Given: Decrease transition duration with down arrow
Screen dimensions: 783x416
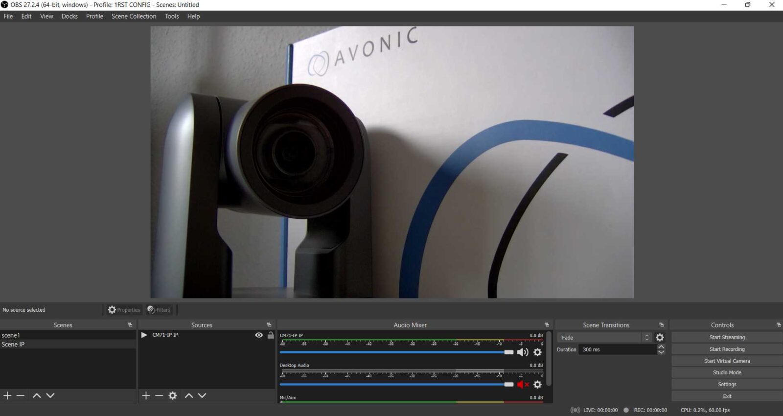Looking at the screenshot, I should 661,352.
